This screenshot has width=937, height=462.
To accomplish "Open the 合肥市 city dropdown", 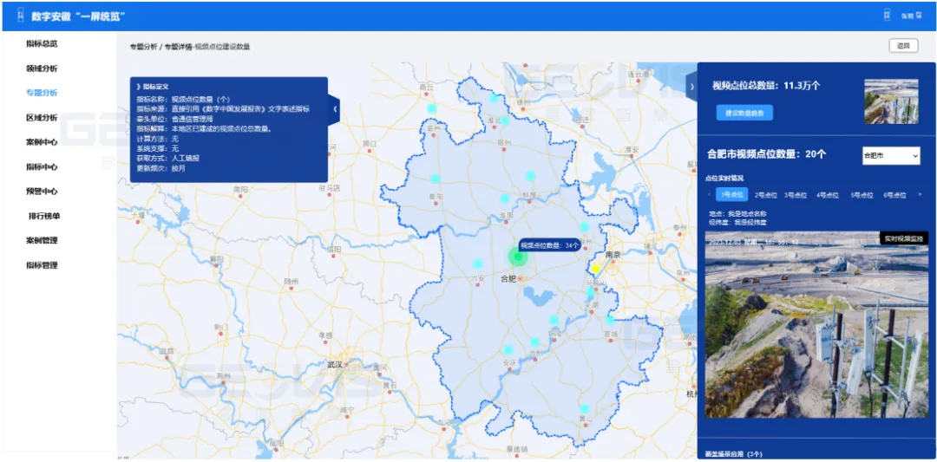I will point(890,155).
